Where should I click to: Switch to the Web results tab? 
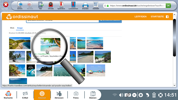[12, 28]
